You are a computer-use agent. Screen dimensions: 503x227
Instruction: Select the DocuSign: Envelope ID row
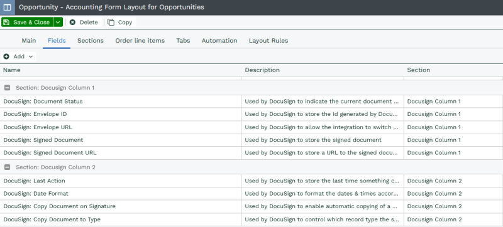251,114
